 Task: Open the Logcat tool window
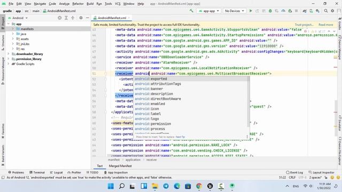(56, 172)
